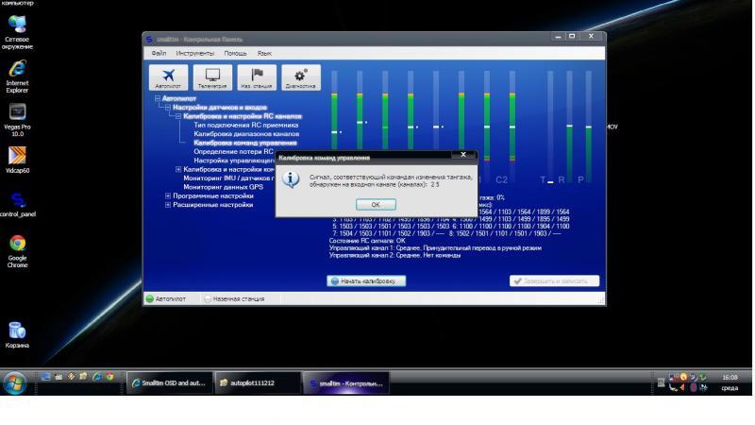The height and width of the screenshot is (425, 755).
Task: Select the Vegas Pro 10.0 desktop icon
Action: [x=18, y=116]
